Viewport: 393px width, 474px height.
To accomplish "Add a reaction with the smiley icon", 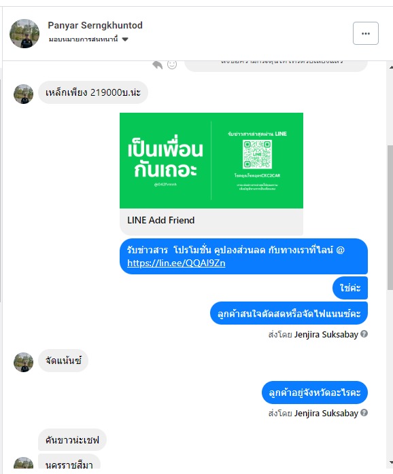I will click(x=172, y=65).
